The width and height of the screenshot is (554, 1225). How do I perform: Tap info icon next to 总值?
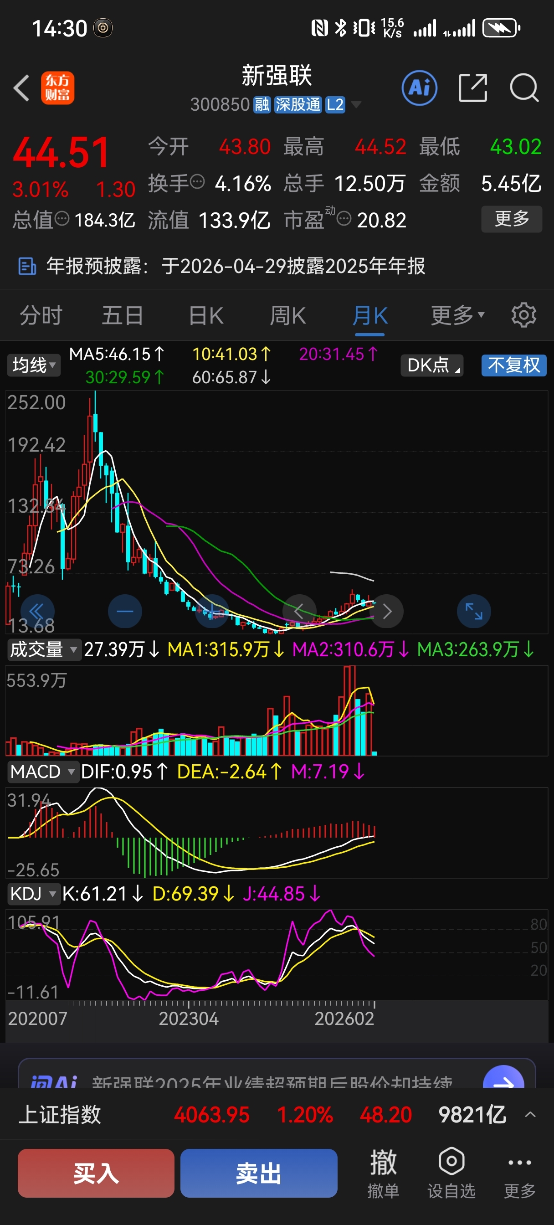pyautogui.click(x=62, y=218)
